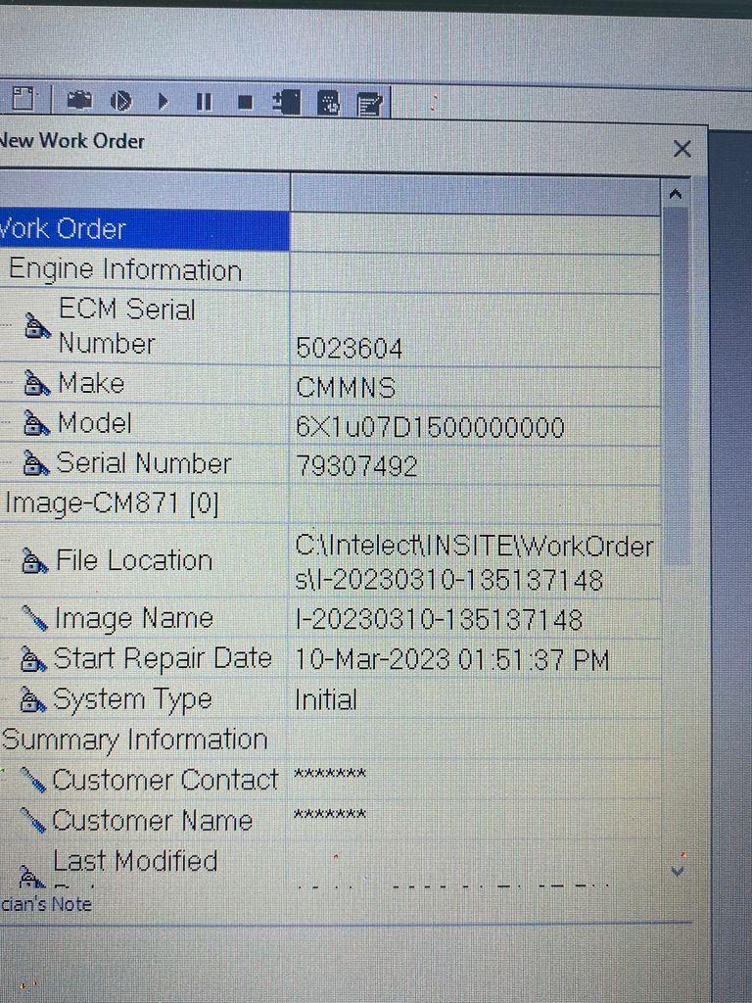This screenshot has width=752, height=1003.
Task: Click the Customer Contact value field
Action: click(474, 779)
